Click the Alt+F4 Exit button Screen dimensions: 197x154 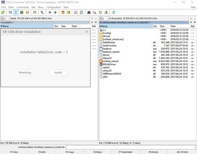click(x=182, y=152)
